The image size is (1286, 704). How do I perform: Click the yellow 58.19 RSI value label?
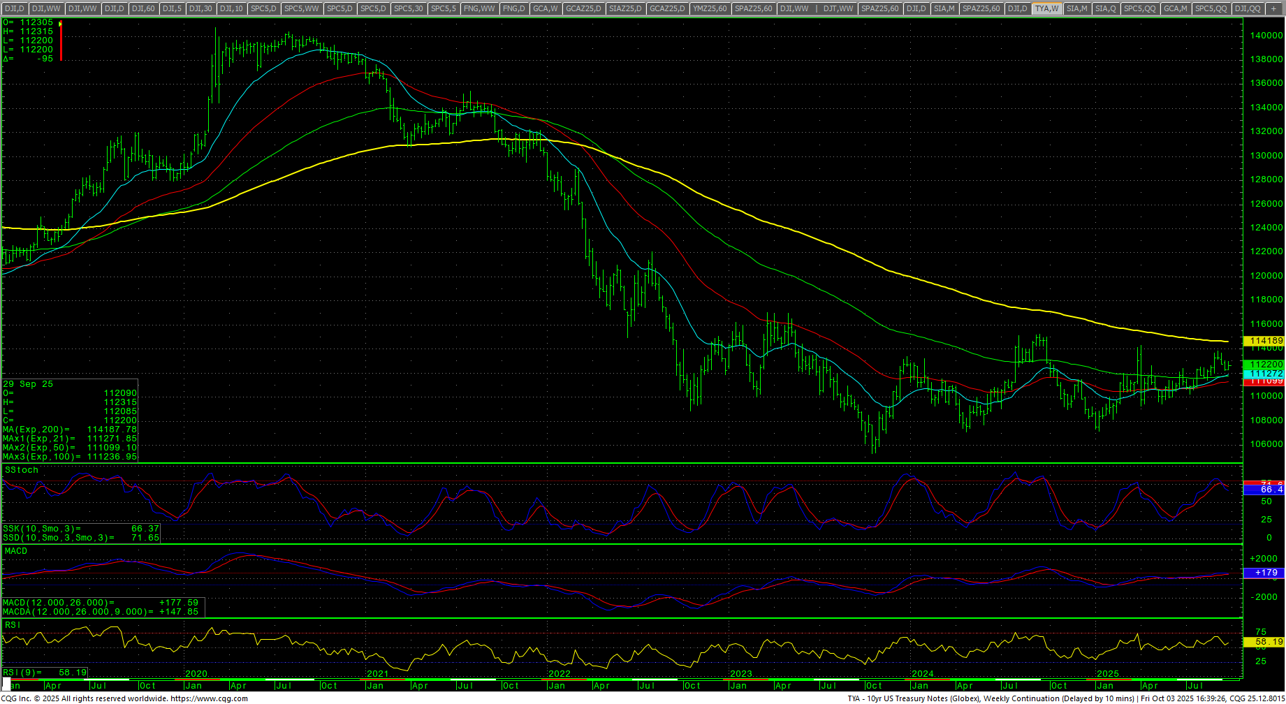(1266, 641)
